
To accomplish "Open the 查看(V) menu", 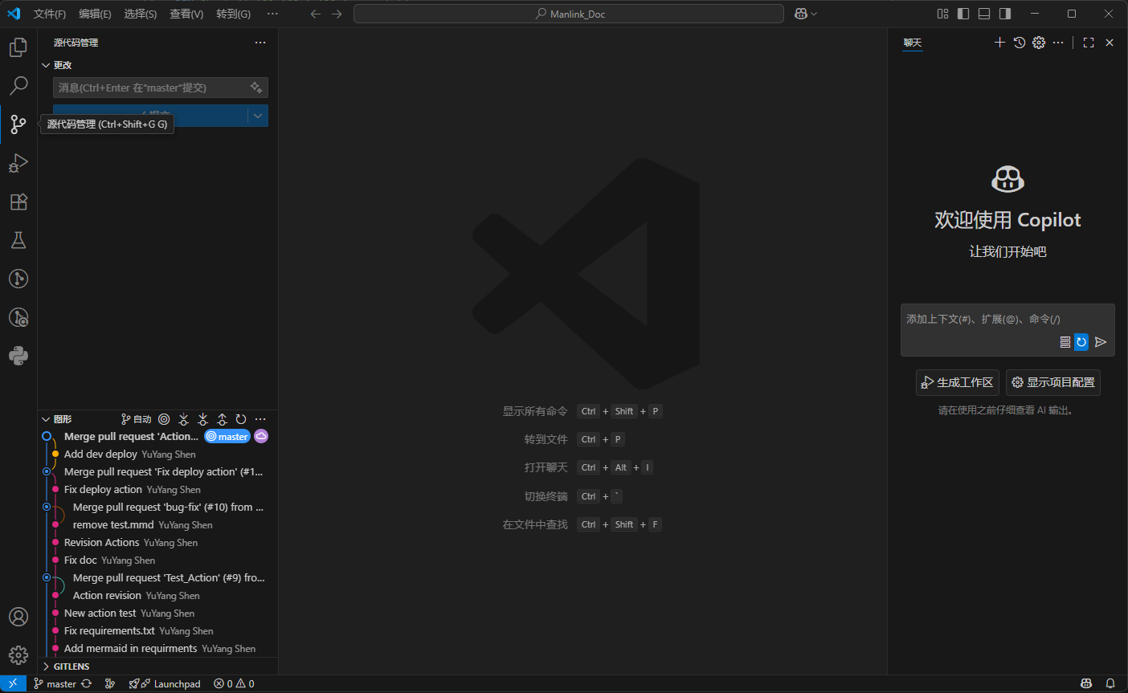I will (186, 14).
